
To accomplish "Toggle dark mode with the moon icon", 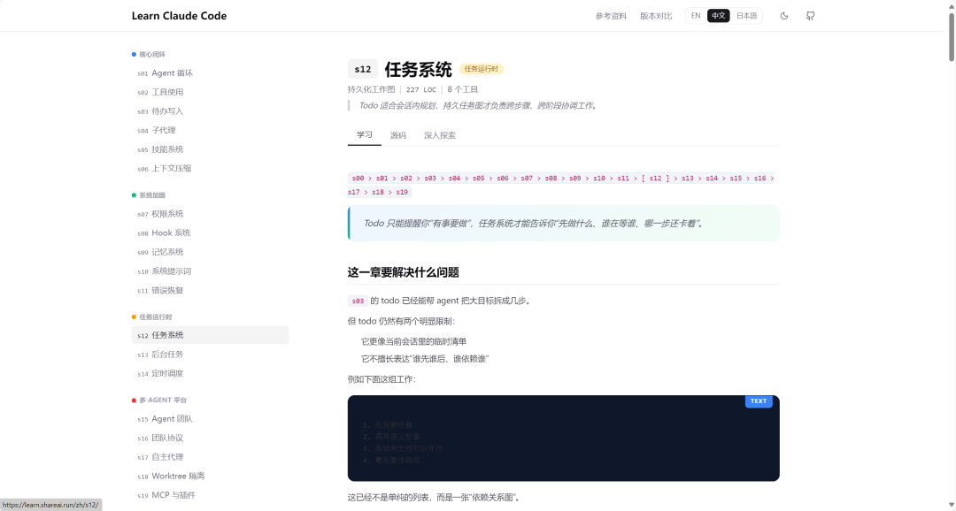I will click(784, 15).
